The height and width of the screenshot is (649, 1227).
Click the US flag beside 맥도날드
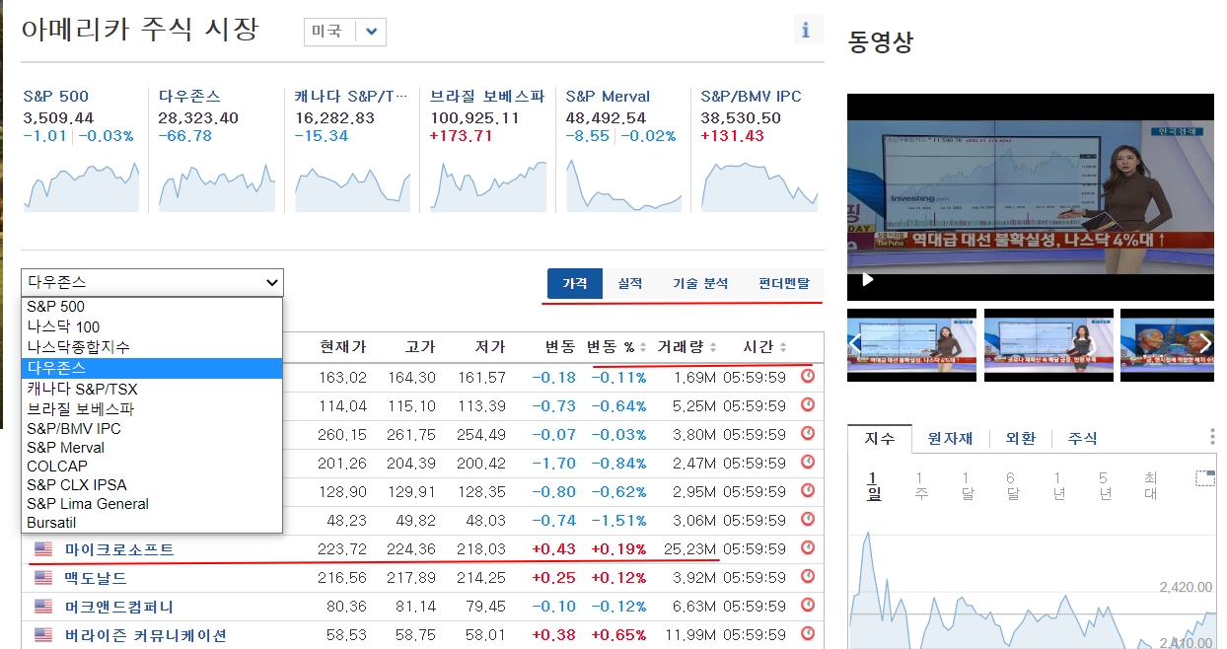43,577
